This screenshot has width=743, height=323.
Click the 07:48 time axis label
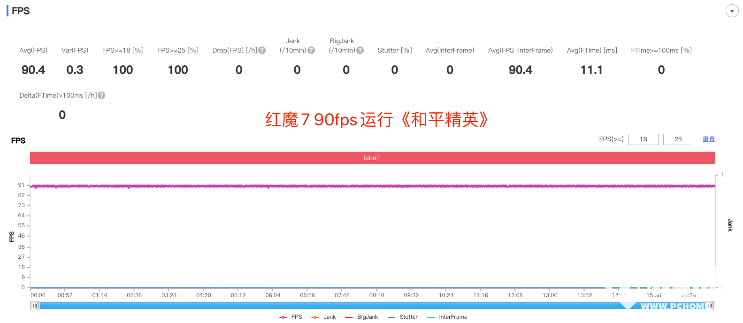tap(342, 295)
